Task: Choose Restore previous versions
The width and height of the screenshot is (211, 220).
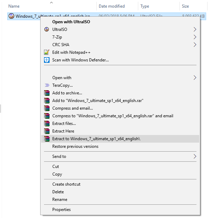Action: click(x=75, y=146)
